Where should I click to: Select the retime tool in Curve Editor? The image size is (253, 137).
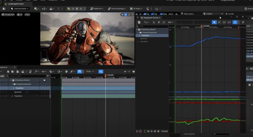click(224, 22)
